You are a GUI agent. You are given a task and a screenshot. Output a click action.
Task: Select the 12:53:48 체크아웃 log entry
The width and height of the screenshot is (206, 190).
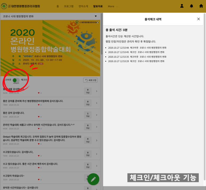pos(137,48)
